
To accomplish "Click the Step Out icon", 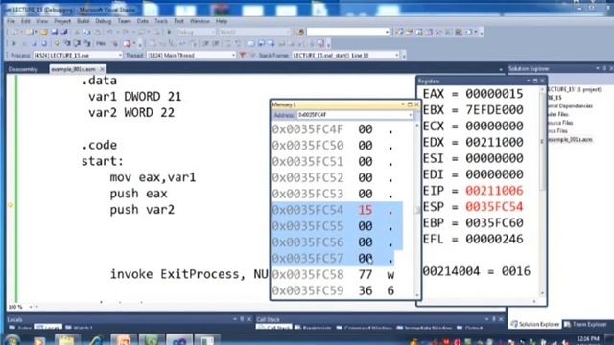I will tap(87, 44).
